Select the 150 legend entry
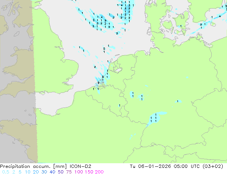Viewport: 227px width, 175px height. click(x=89, y=172)
